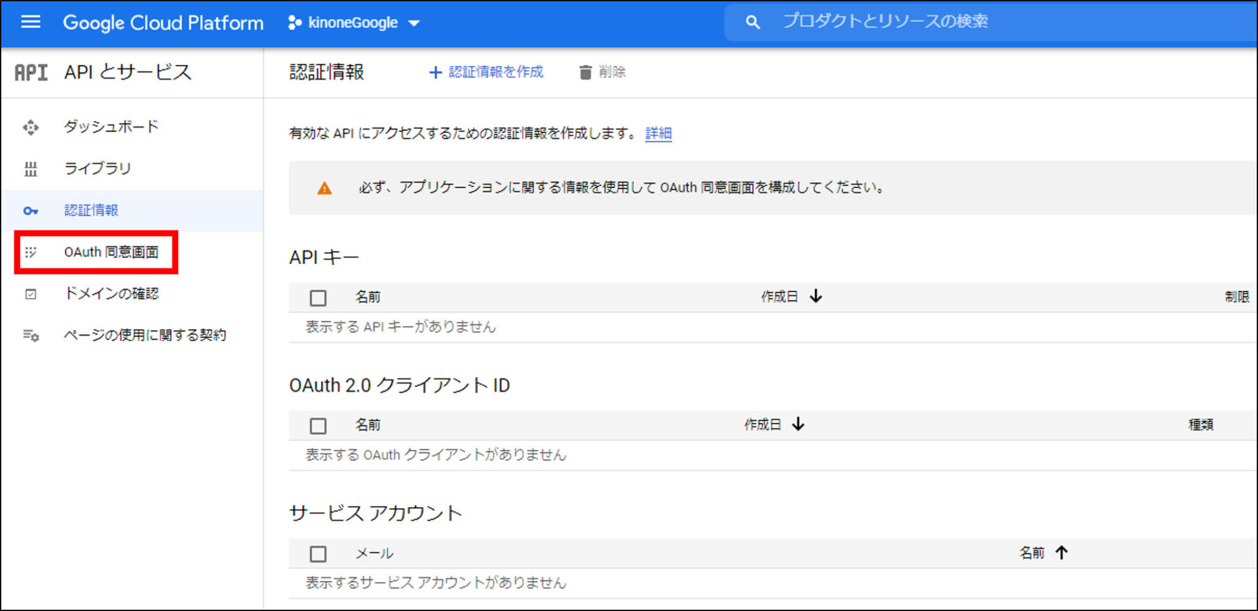Click the ドメインの確認 check icon
This screenshot has width=1258, height=611.
pos(31,294)
